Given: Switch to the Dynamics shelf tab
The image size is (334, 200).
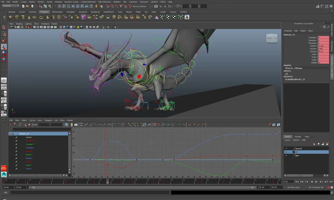Looking at the screenshot, I should (83, 12).
